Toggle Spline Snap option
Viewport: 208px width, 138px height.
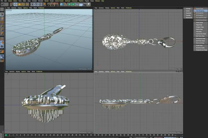[x=200, y=29]
